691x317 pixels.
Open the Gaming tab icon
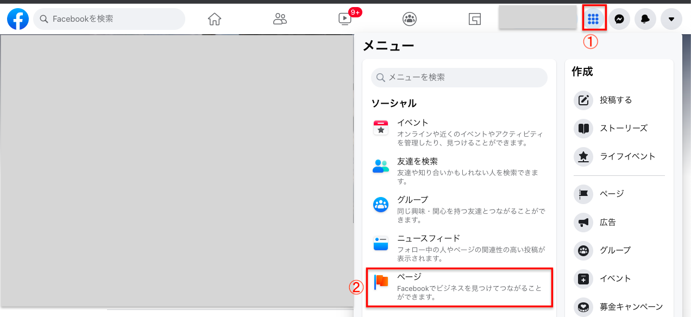[x=475, y=19]
